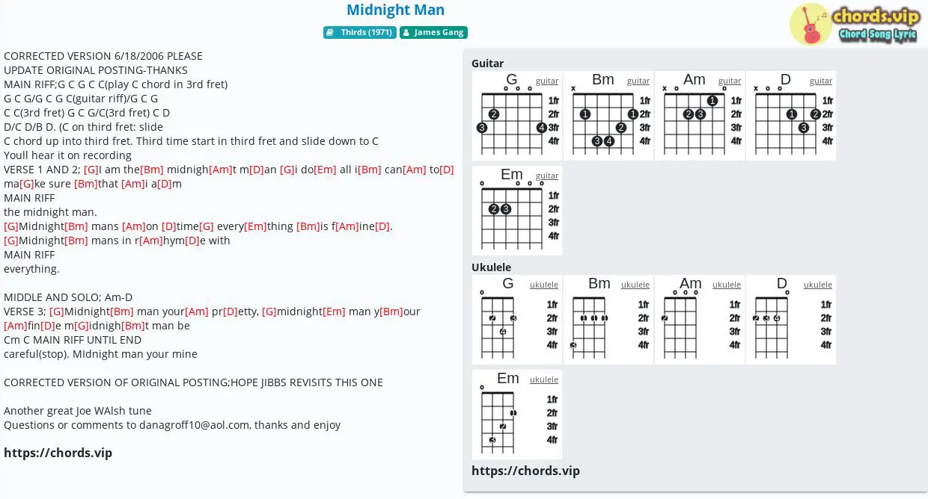This screenshot has height=499, width=928.
Task: Select the Bm guitar chord diagram
Action: tap(608, 116)
